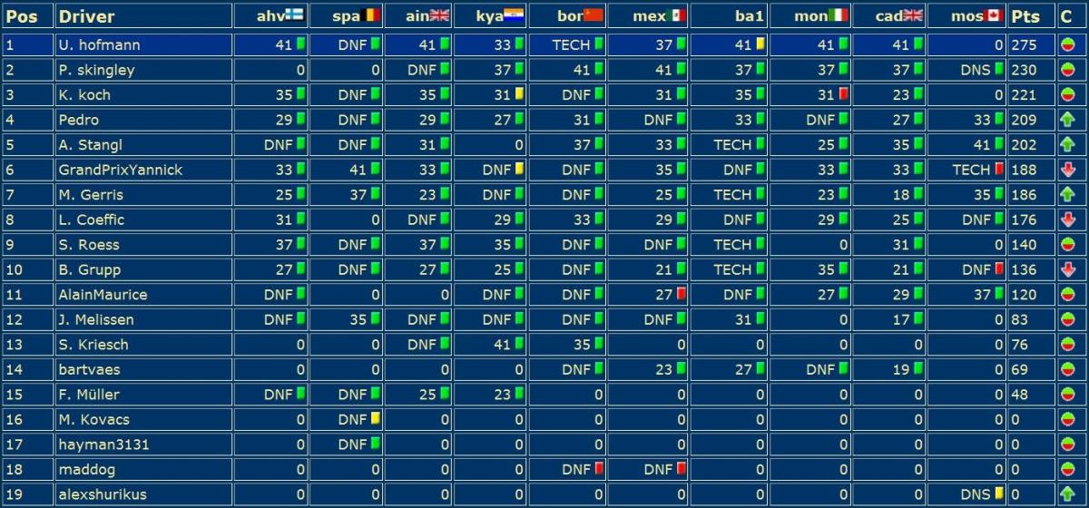Click the Canadian flag beside mos header

[991, 15]
